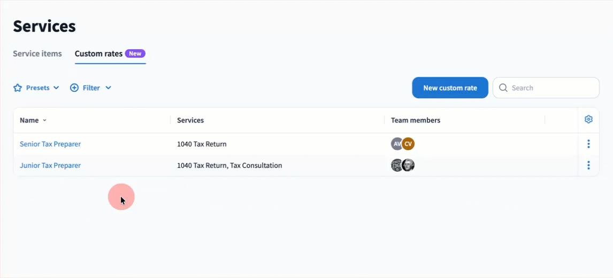This screenshot has width=613, height=278.
Task: Open Junior Tax Preparer three-dot menu
Action: (x=588, y=165)
